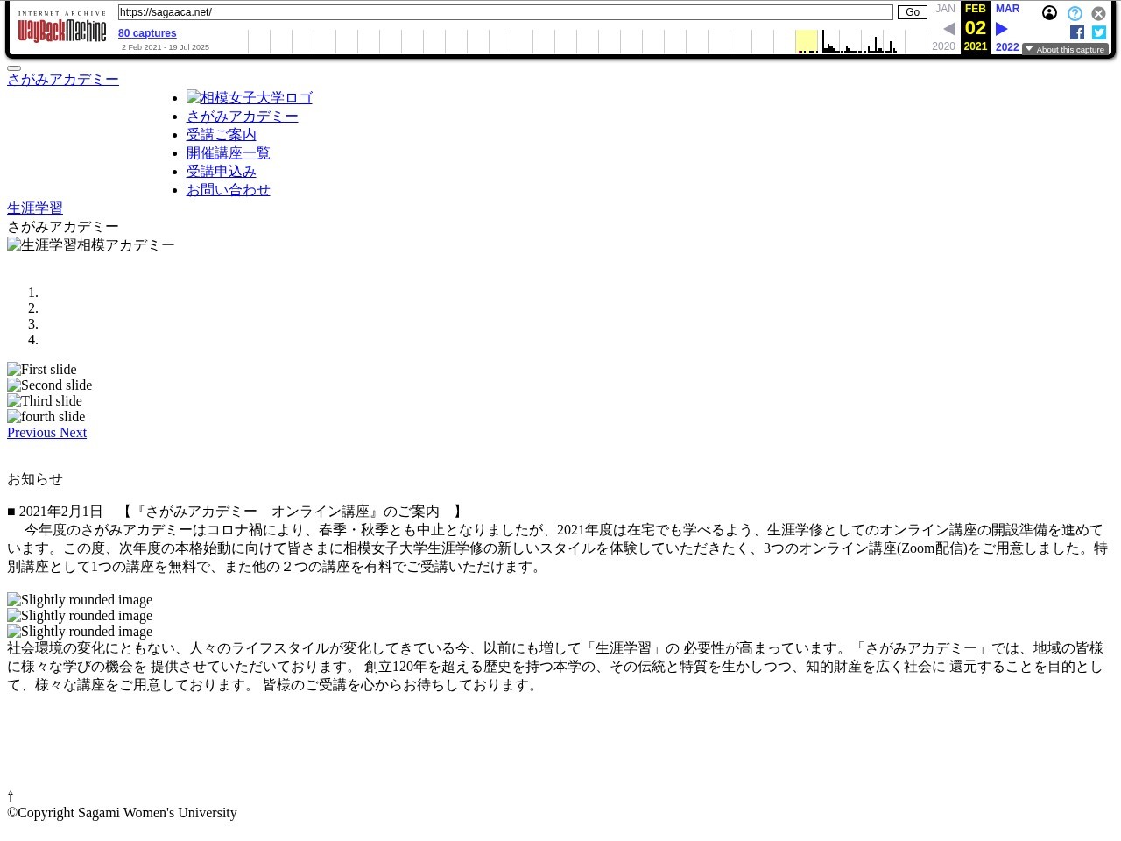
Task: Open the user account icon
Action: click(x=1049, y=13)
